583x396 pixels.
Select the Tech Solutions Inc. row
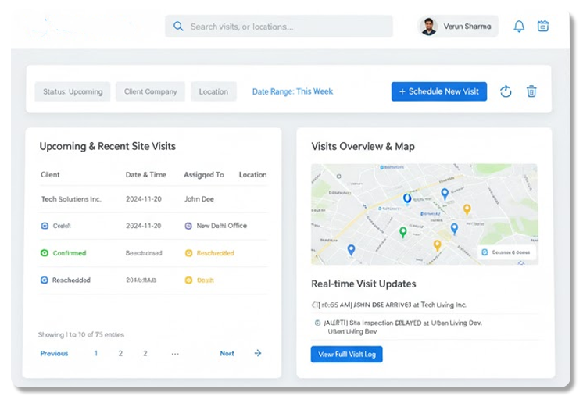71,199
